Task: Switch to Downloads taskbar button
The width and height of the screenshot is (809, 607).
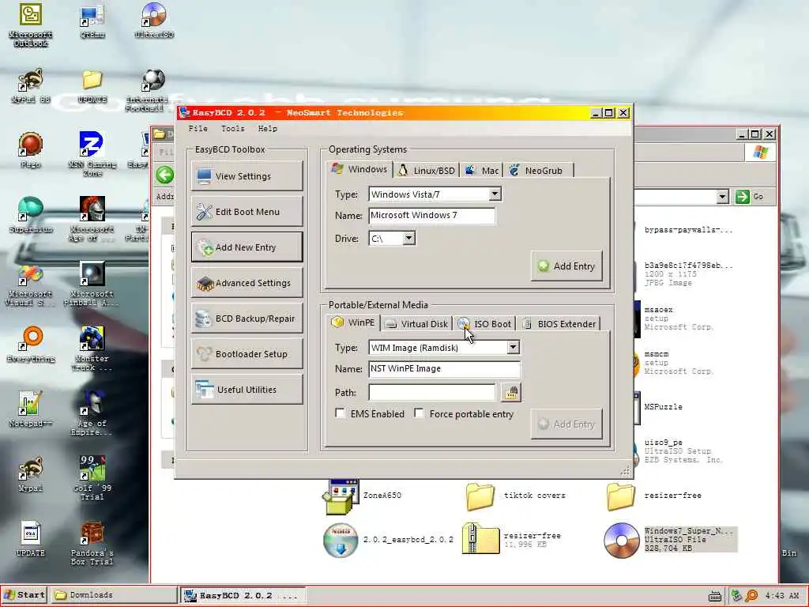Action: tap(115, 595)
